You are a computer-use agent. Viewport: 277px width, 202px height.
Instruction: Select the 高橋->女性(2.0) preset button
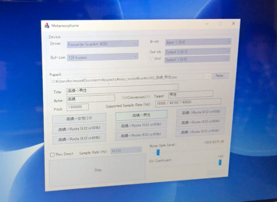(79, 119)
